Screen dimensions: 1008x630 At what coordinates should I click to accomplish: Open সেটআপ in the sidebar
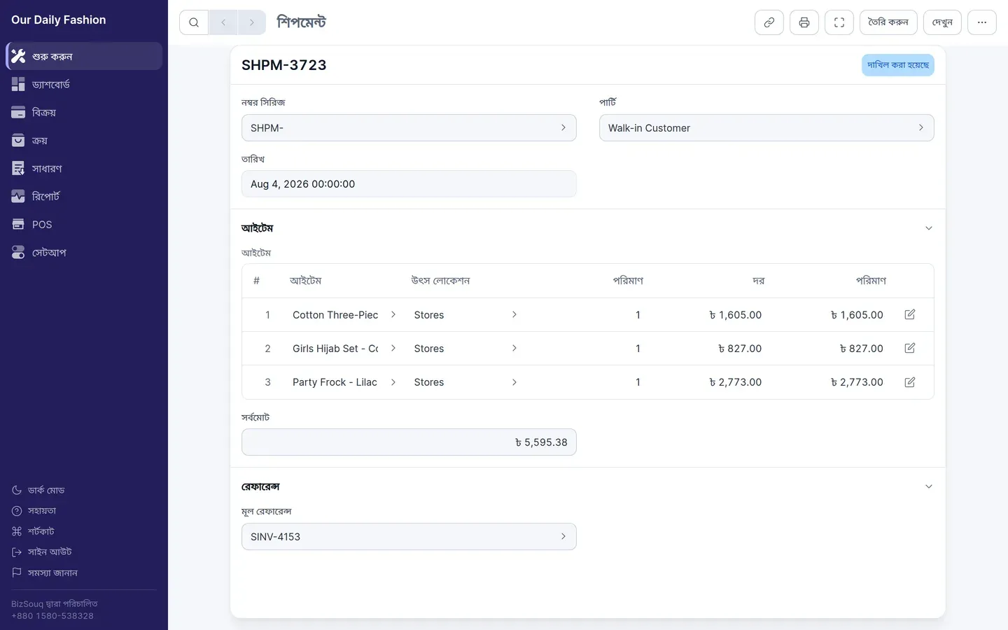(x=84, y=252)
